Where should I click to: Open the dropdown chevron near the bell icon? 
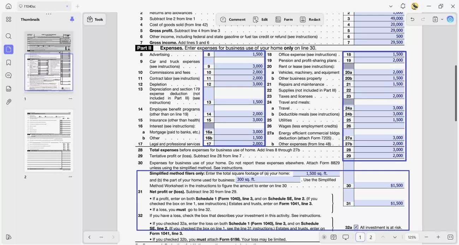pos(391,6)
